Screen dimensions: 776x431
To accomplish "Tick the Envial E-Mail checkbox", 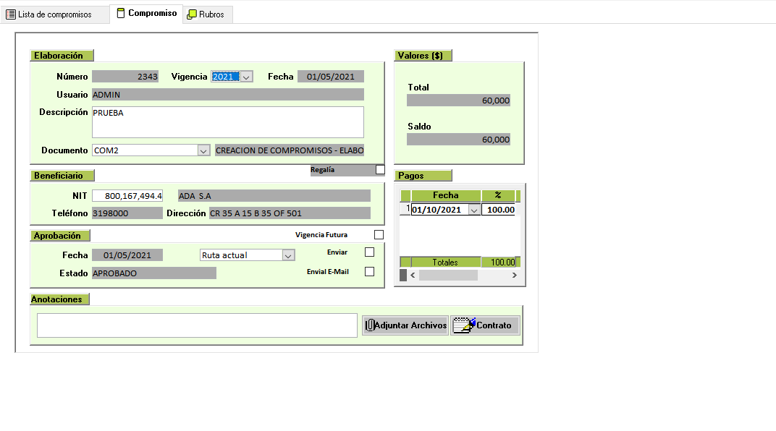I will (x=369, y=272).
